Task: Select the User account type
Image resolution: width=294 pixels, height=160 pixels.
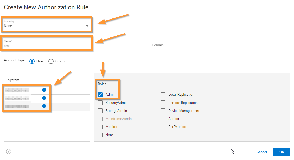Action: 32,61
